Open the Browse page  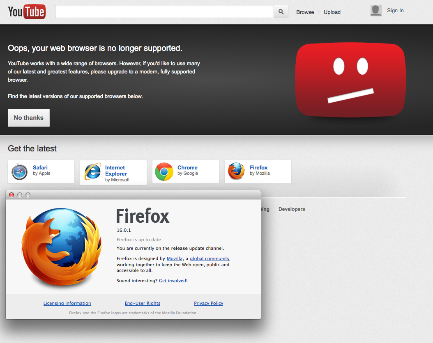point(305,12)
